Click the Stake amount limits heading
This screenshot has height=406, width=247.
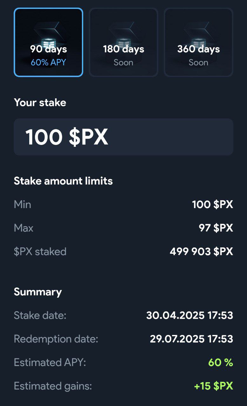click(63, 181)
